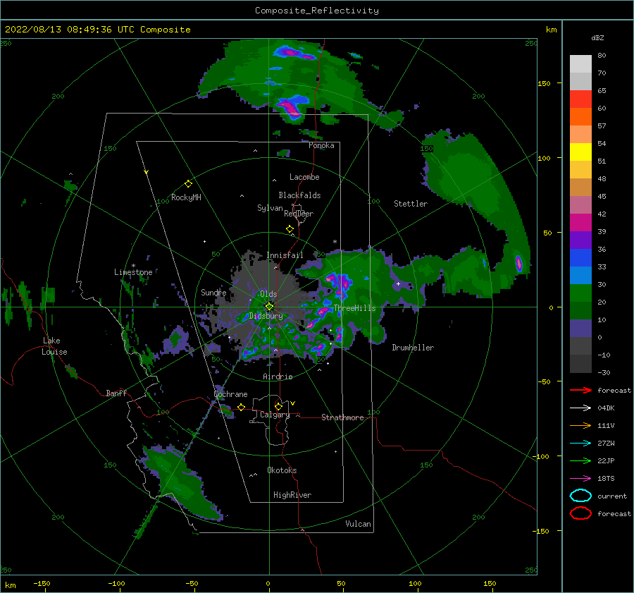This screenshot has width=634, height=593.
Task: Click the white asterisk marker above Limestone
Action: click(x=133, y=266)
